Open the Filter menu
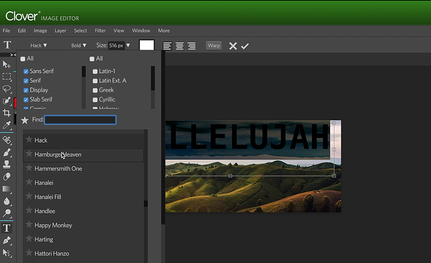The width and height of the screenshot is (431, 263). pyautogui.click(x=100, y=31)
